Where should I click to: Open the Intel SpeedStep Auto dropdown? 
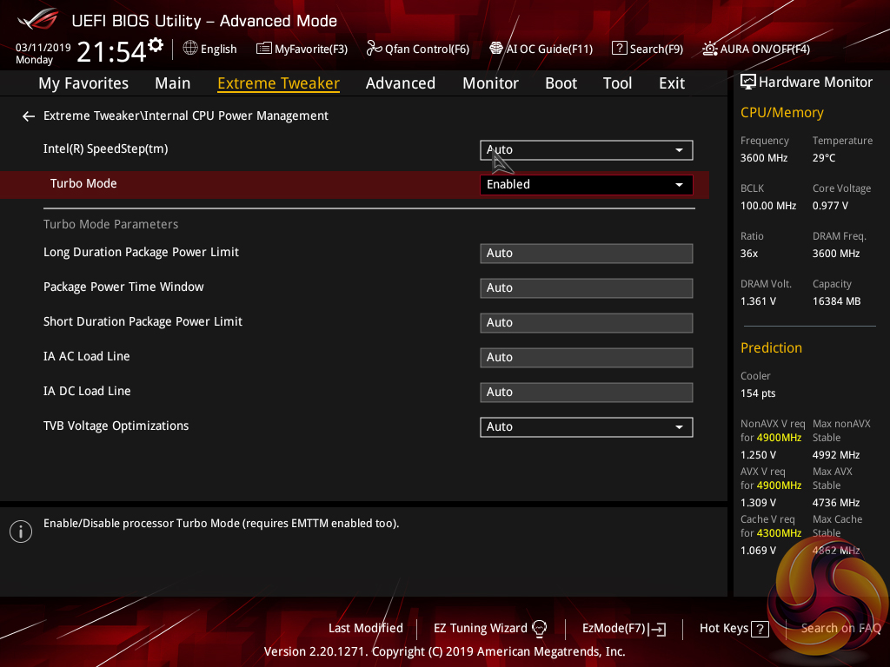[x=587, y=150]
